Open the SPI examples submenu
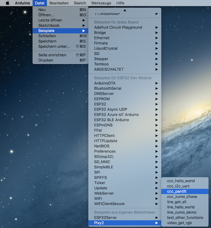Screen dimensions: 211x228 click(x=125, y=172)
